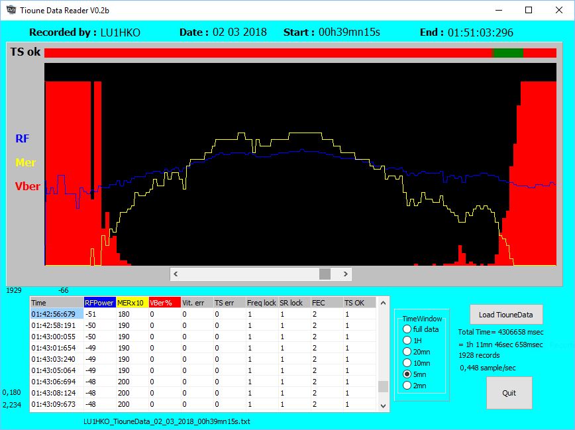Screen dimensions: 575x430
Task: Click the blue RFPower column header
Action: pos(100,303)
